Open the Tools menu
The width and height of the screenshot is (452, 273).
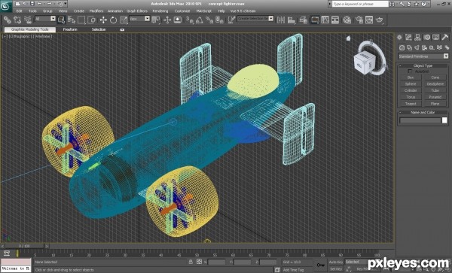pos(33,11)
